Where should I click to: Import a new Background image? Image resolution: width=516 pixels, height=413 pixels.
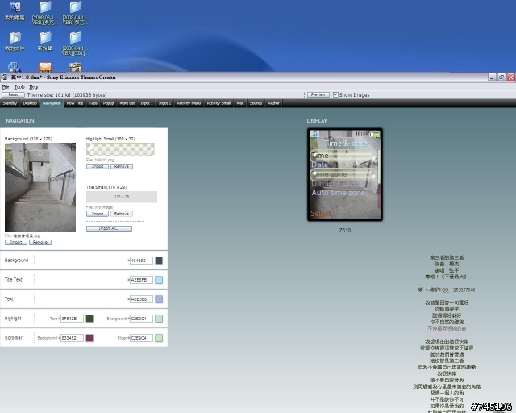pos(16,242)
